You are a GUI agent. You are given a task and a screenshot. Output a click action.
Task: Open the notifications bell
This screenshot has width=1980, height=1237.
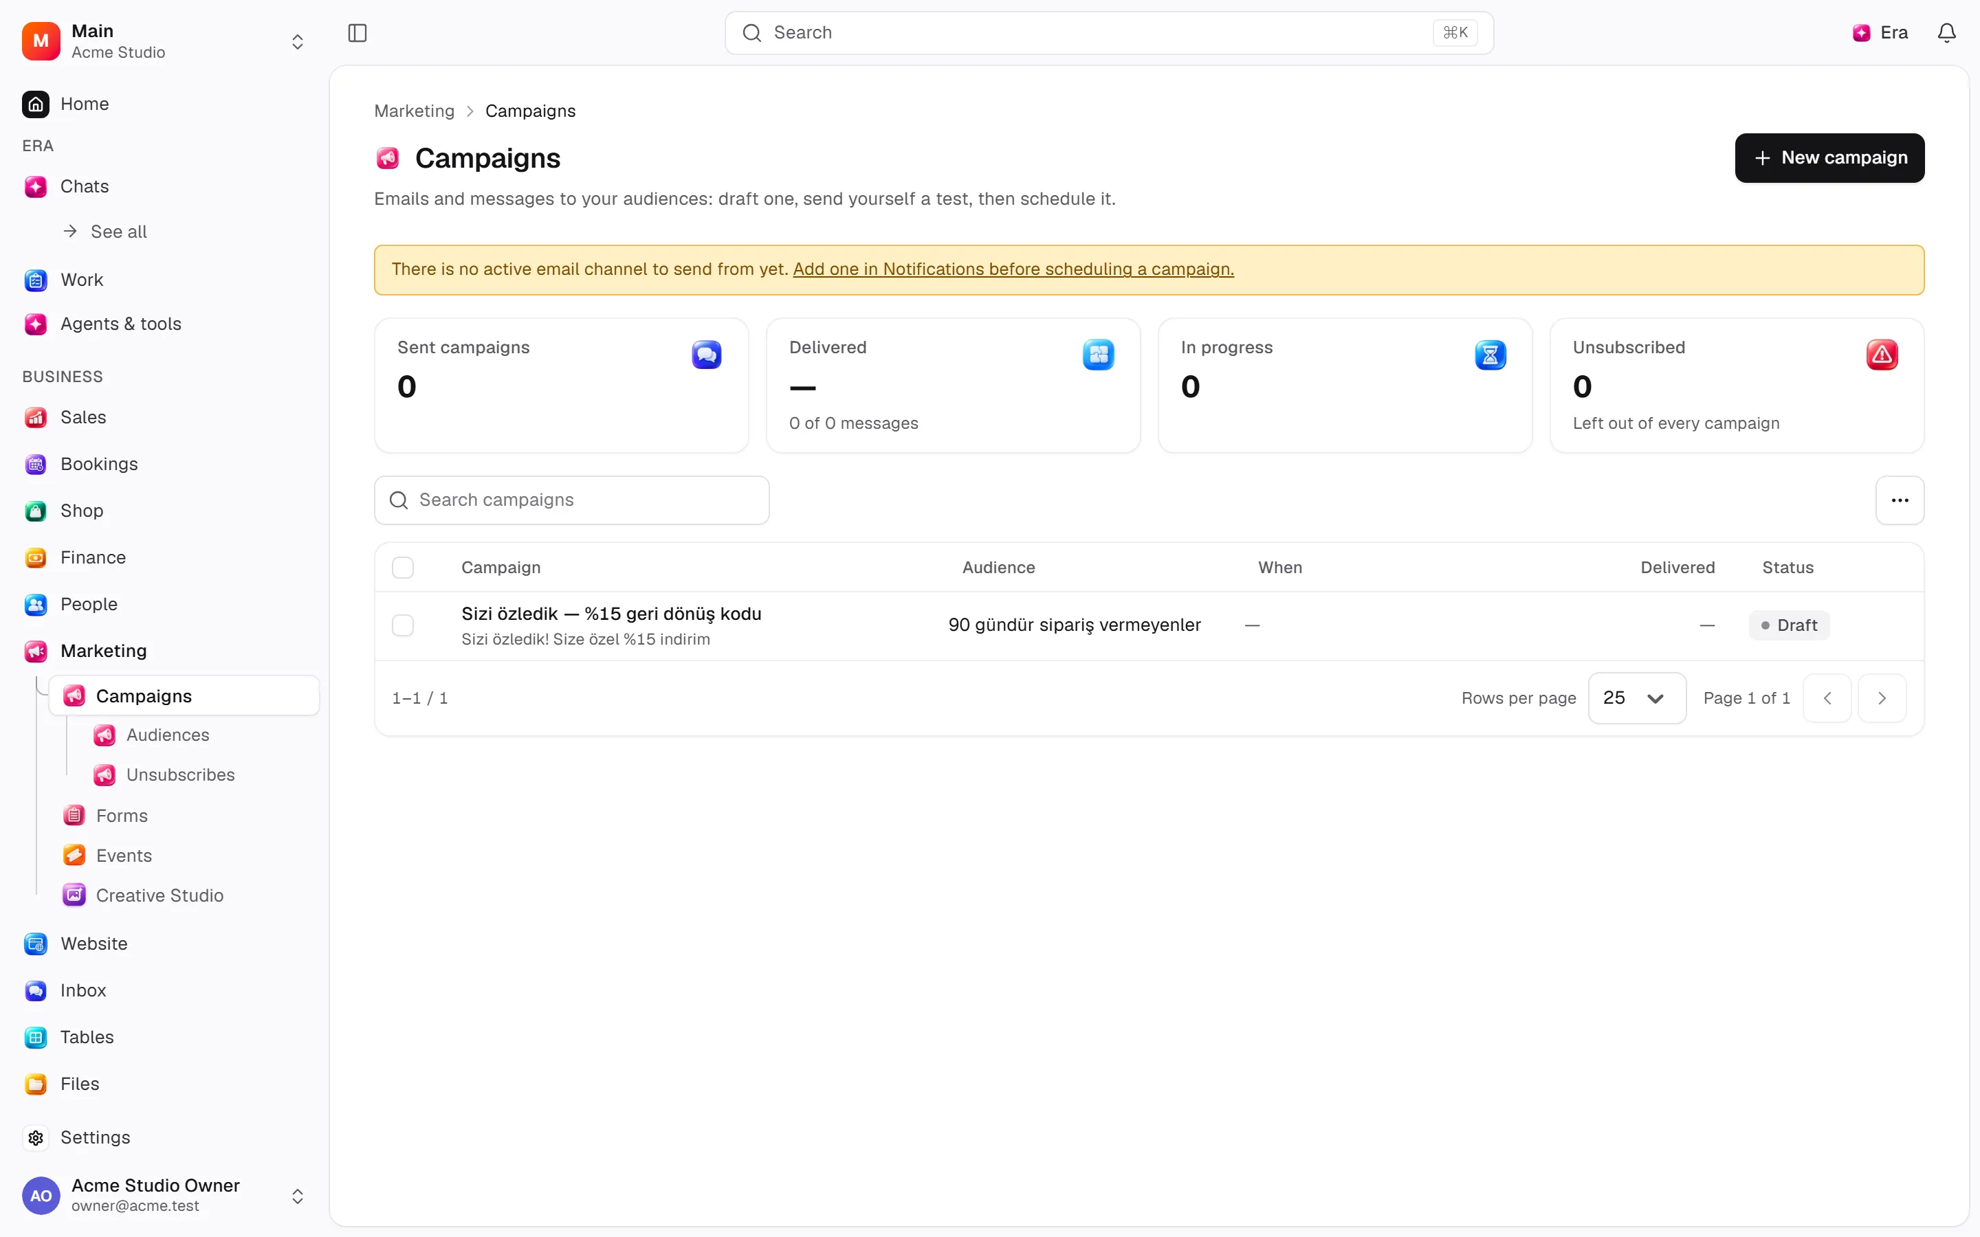click(x=1946, y=33)
